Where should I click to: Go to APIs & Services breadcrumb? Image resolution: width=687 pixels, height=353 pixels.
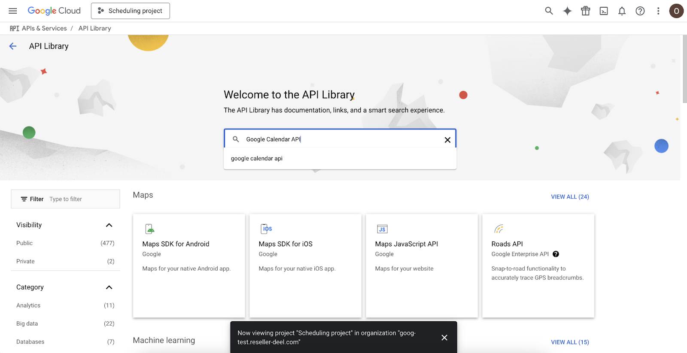(44, 28)
